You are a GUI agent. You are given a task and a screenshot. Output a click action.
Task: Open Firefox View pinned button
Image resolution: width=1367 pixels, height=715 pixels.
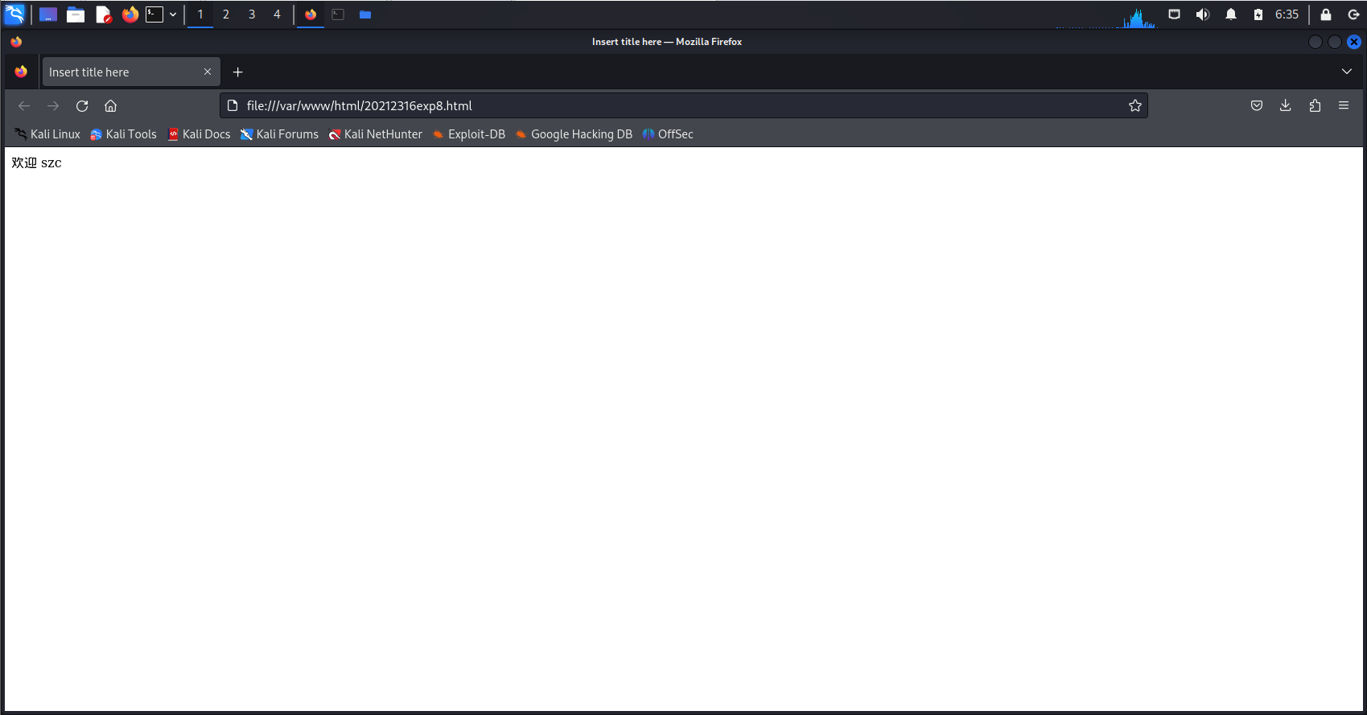click(x=21, y=72)
